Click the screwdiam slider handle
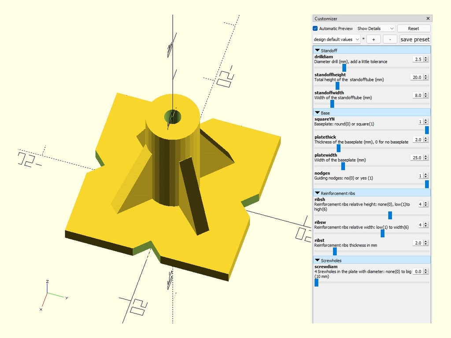The width and height of the screenshot is (451, 338). click(316, 283)
